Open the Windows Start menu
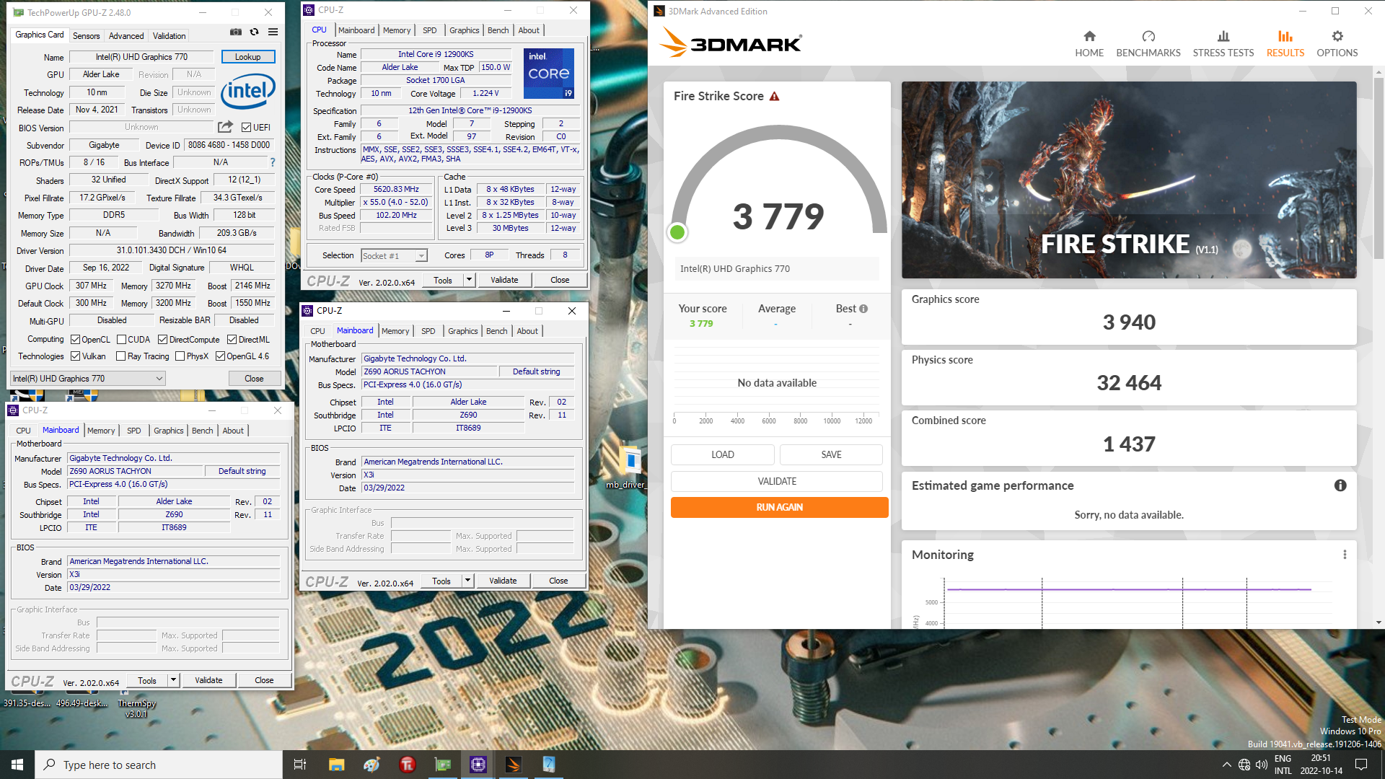 (x=17, y=765)
